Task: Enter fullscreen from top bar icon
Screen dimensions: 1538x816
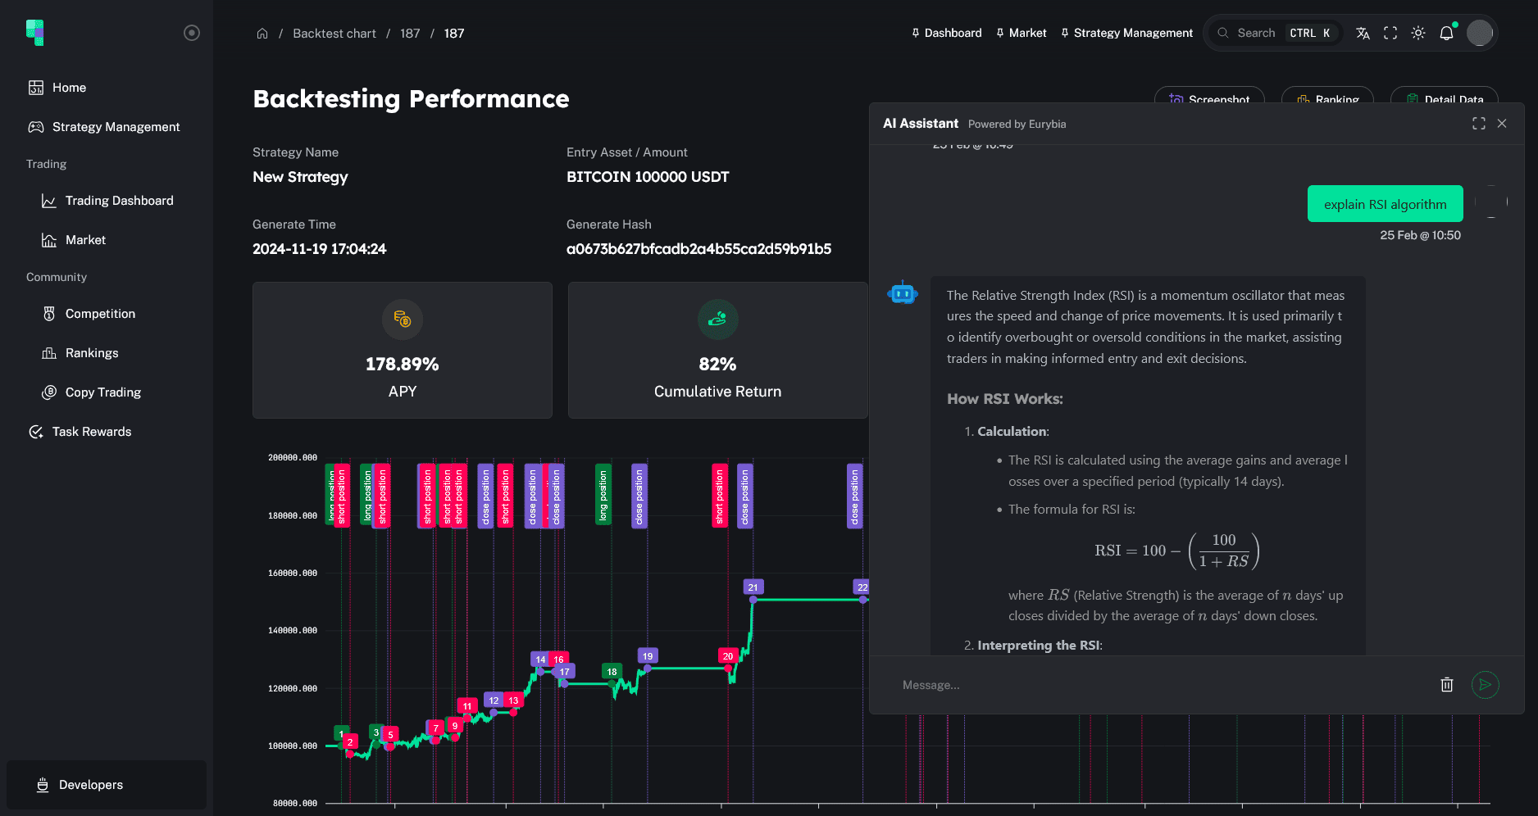Action: 1390,33
